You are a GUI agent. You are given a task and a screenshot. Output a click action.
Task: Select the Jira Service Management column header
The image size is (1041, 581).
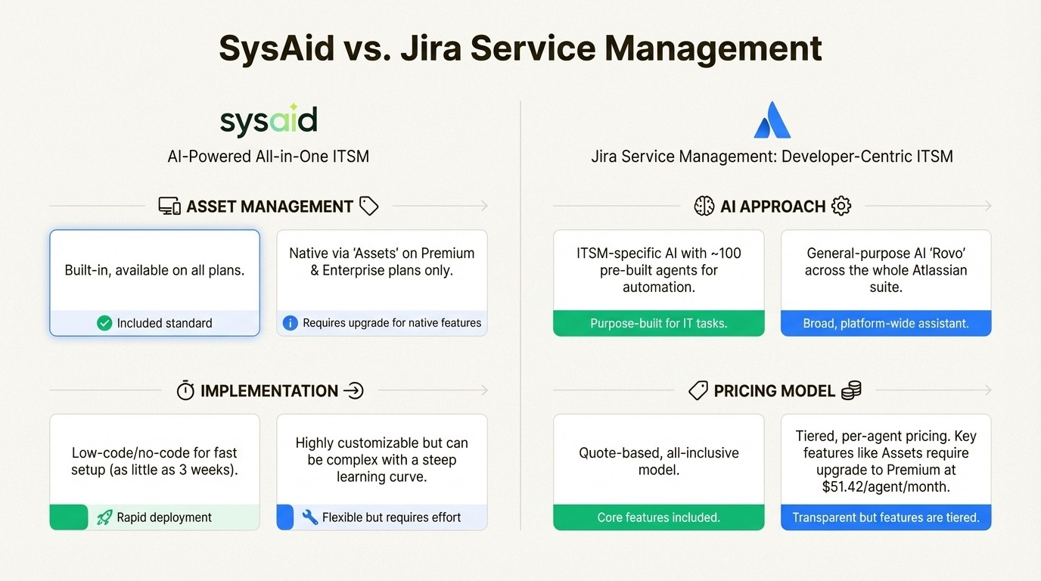tap(772, 157)
